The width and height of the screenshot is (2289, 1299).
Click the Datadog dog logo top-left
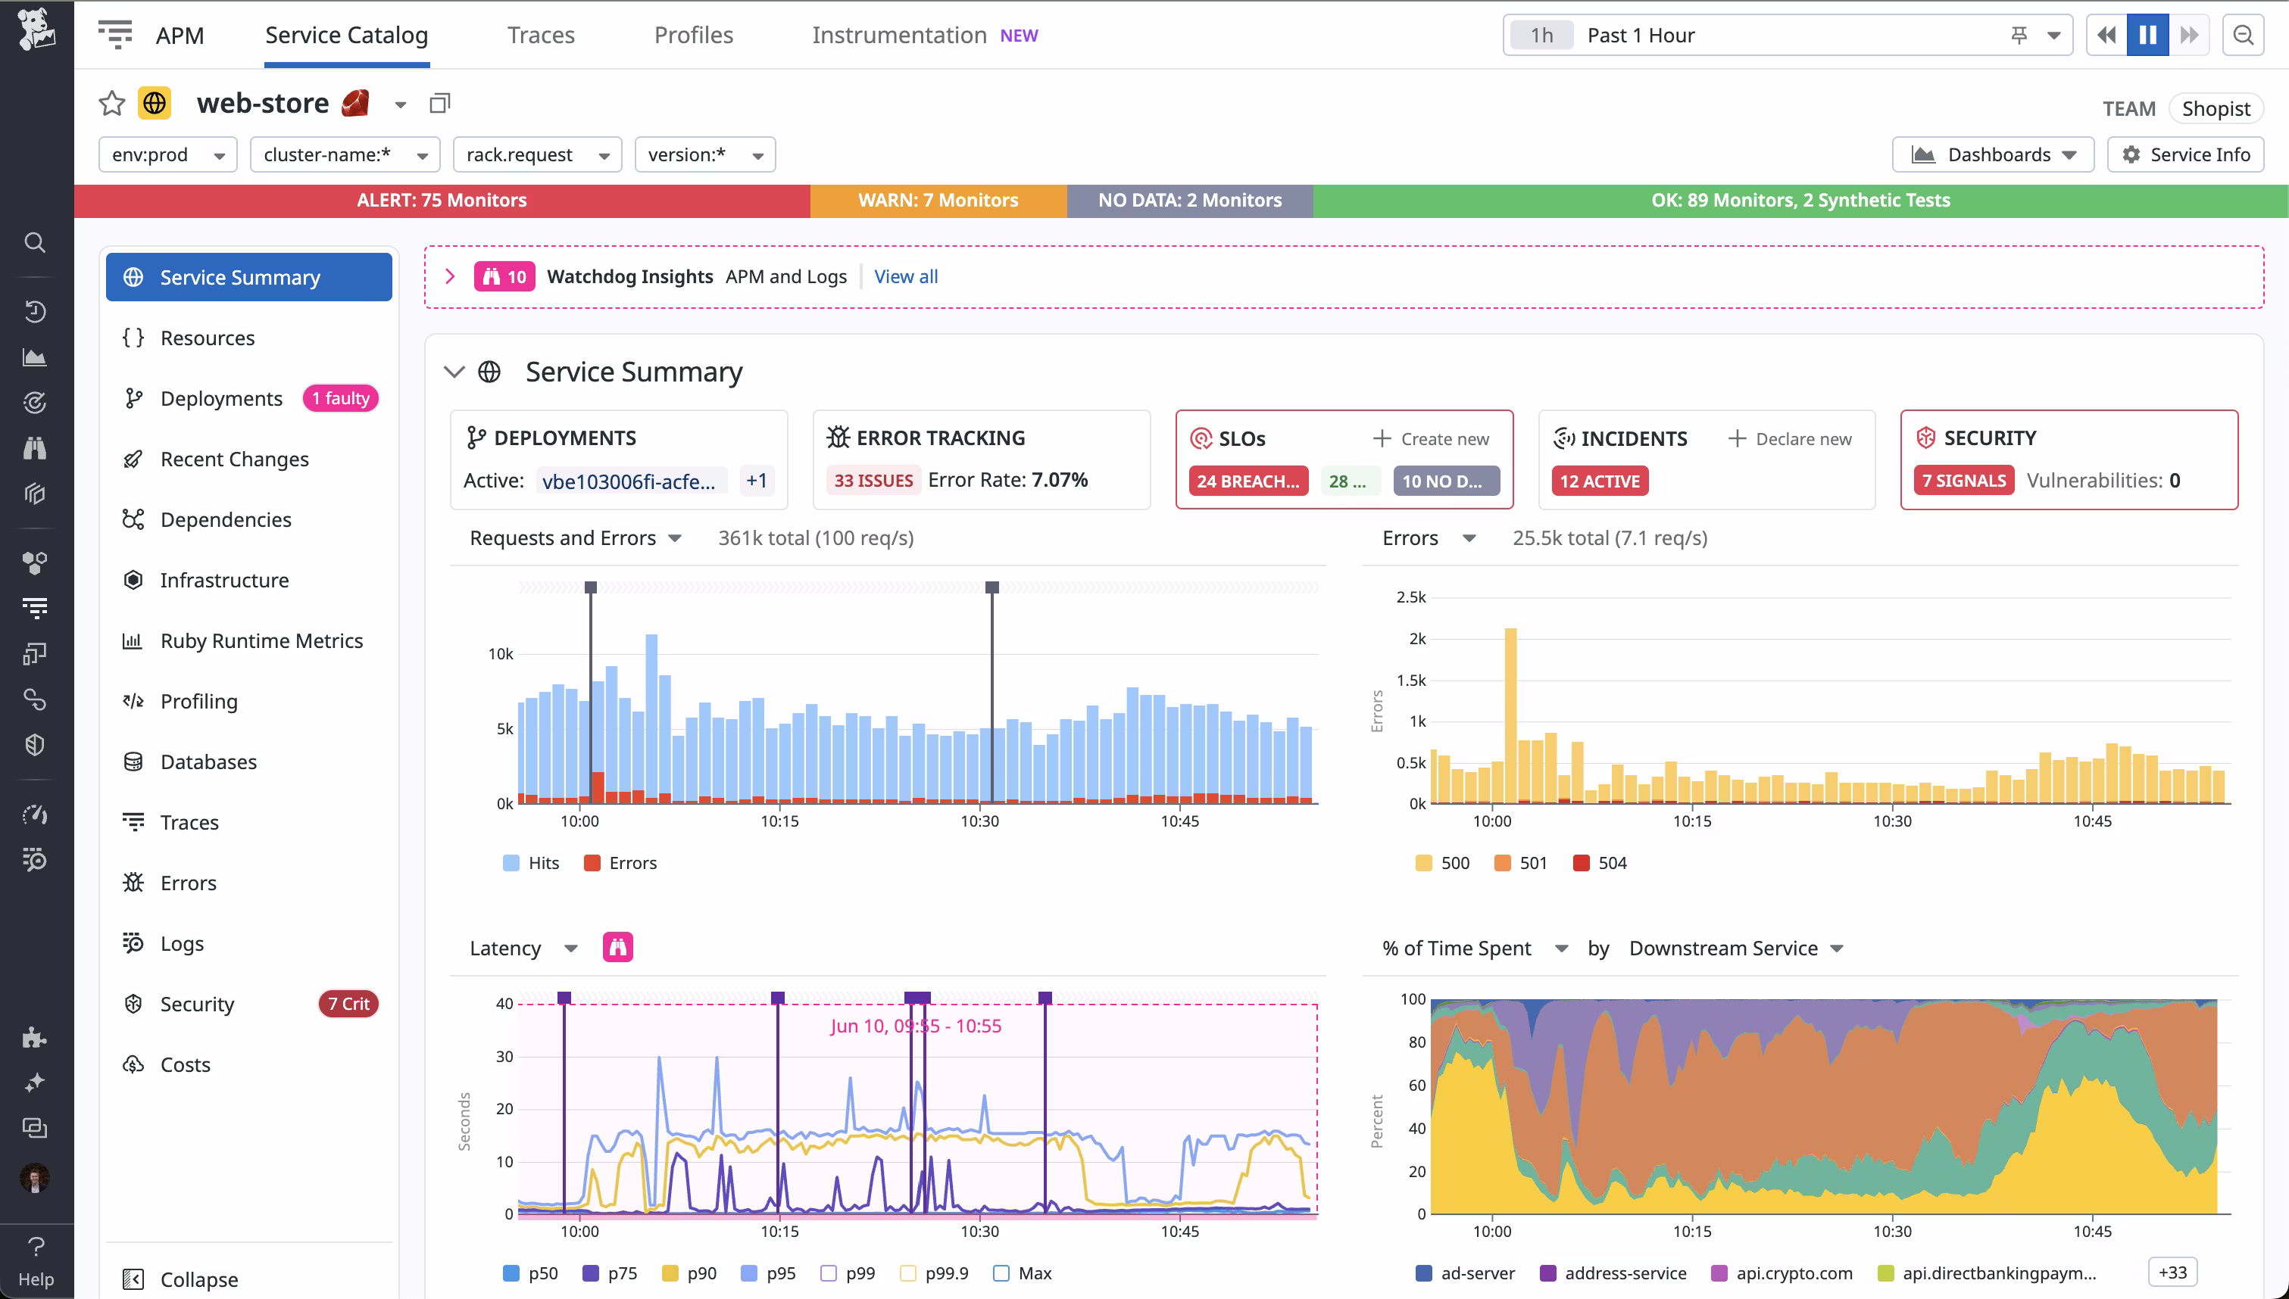[36, 30]
